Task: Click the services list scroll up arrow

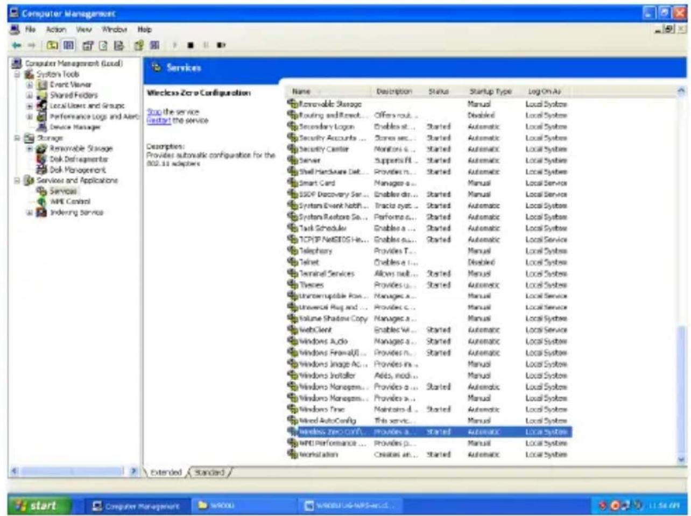Action: point(681,91)
